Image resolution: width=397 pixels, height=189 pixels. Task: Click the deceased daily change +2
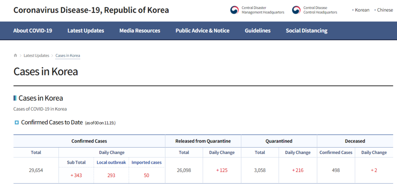[x=374, y=170]
